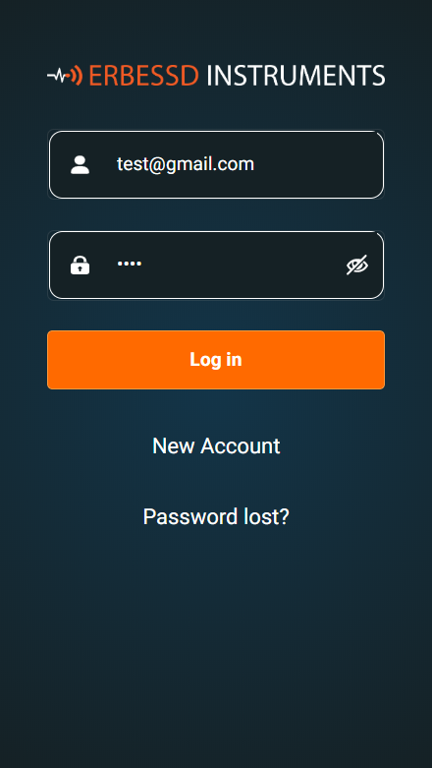Viewport: 432px width, 768px height.
Task: Click the orange signal arcs in logo
Action: tap(77, 76)
